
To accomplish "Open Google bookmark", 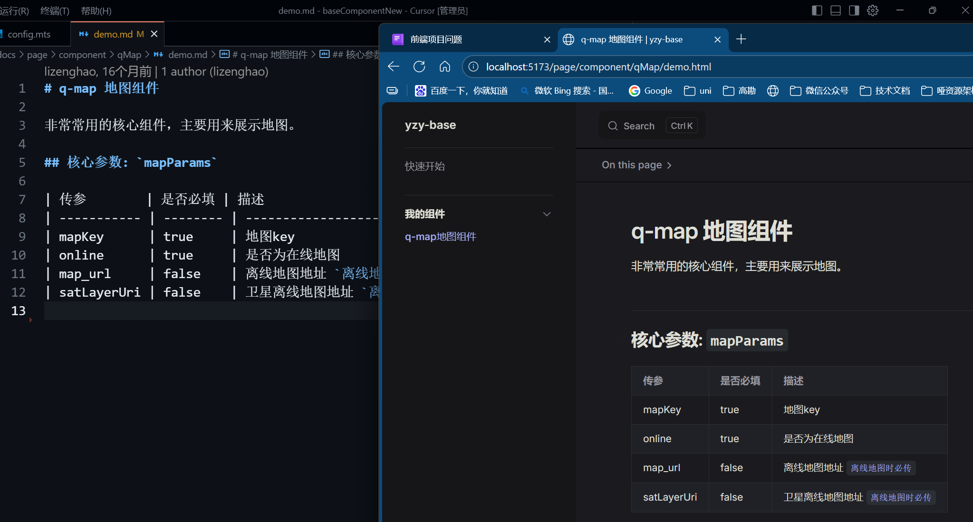I will pos(650,91).
